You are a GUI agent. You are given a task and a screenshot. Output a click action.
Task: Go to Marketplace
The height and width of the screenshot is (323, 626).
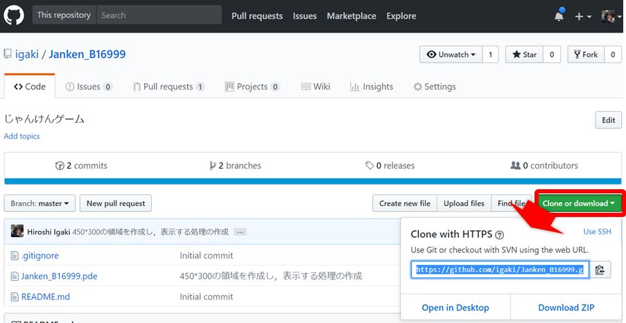351,16
